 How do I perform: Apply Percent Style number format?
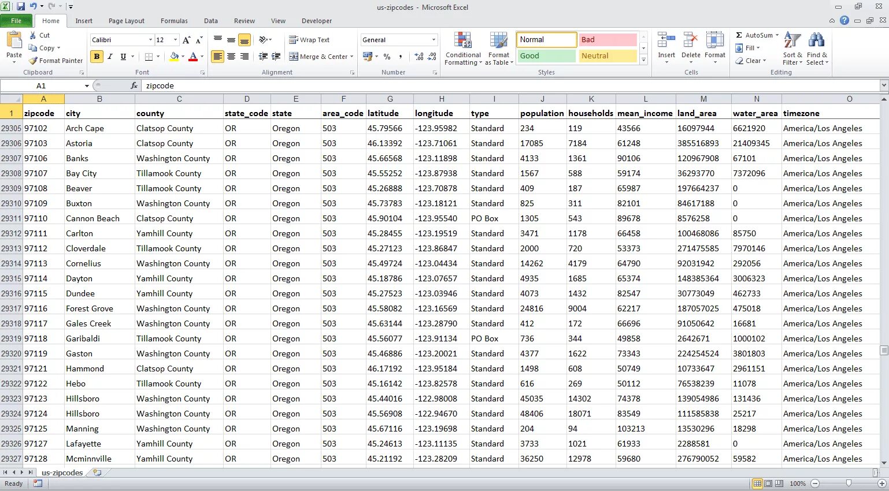point(387,57)
